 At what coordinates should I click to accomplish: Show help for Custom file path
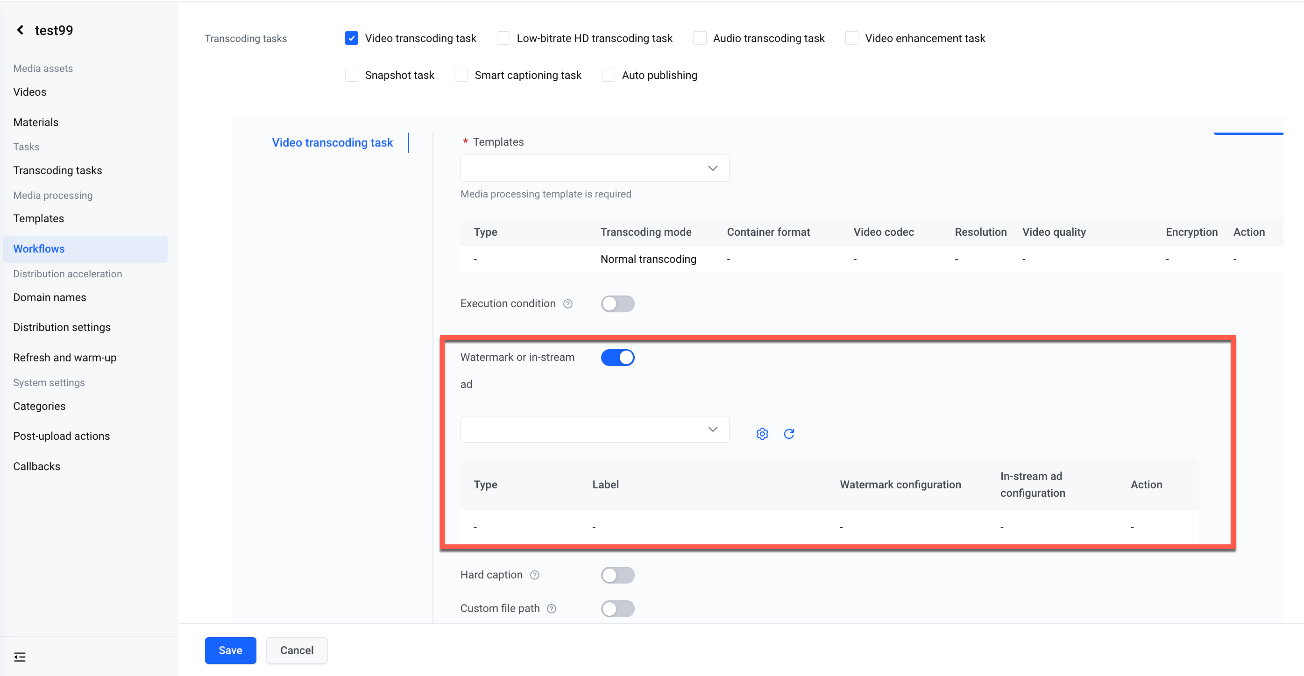(x=552, y=609)
